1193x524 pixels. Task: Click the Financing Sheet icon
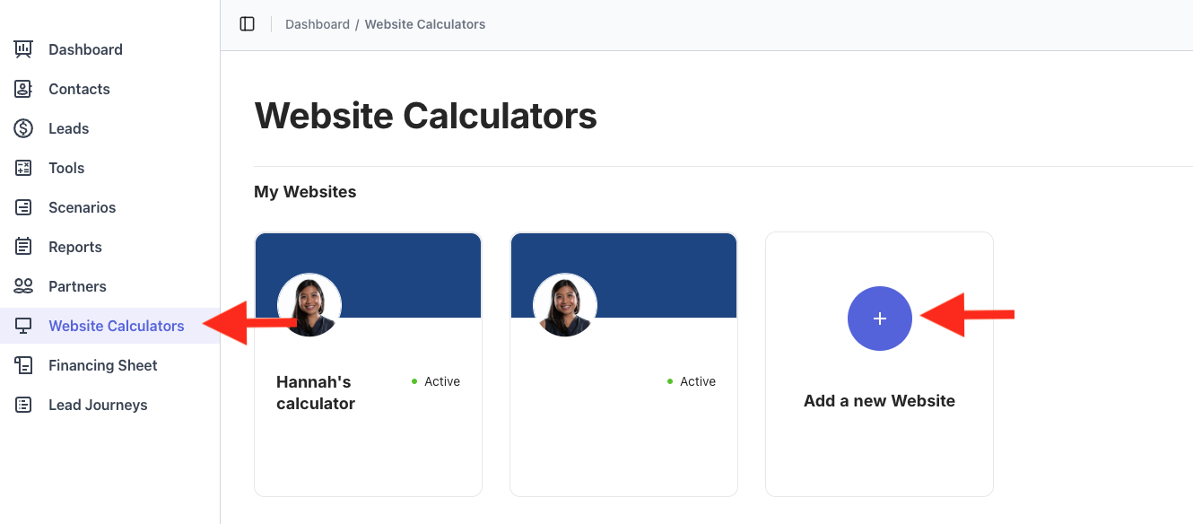(23, 365)
